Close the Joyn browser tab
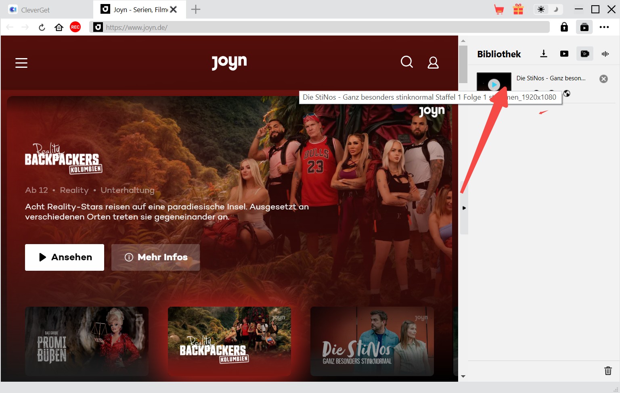Viewport: 620px width, 393px height. point(174,9)
